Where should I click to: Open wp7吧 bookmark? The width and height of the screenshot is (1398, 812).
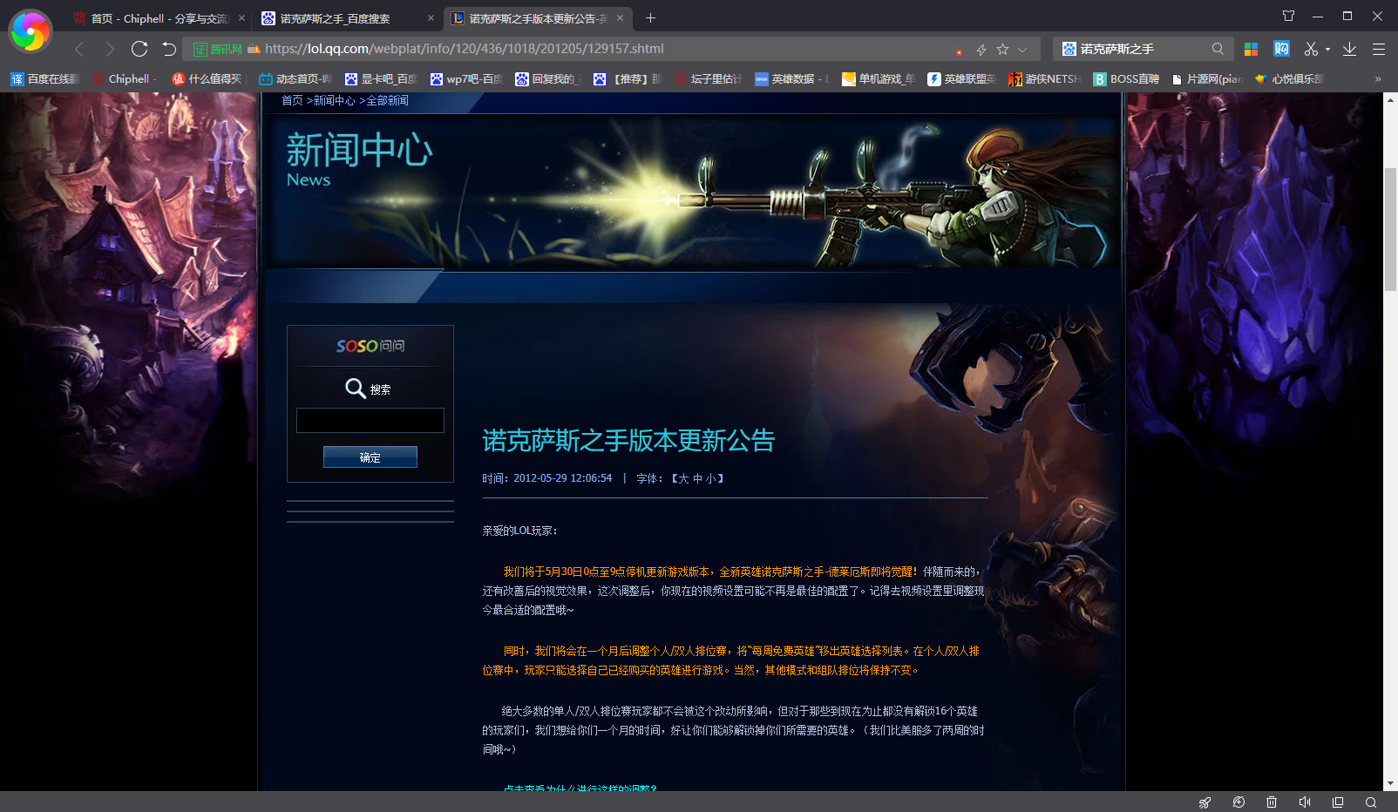click(466, 78)
